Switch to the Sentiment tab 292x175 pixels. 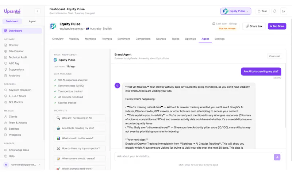pyautogui.click(x=124, y=39)
